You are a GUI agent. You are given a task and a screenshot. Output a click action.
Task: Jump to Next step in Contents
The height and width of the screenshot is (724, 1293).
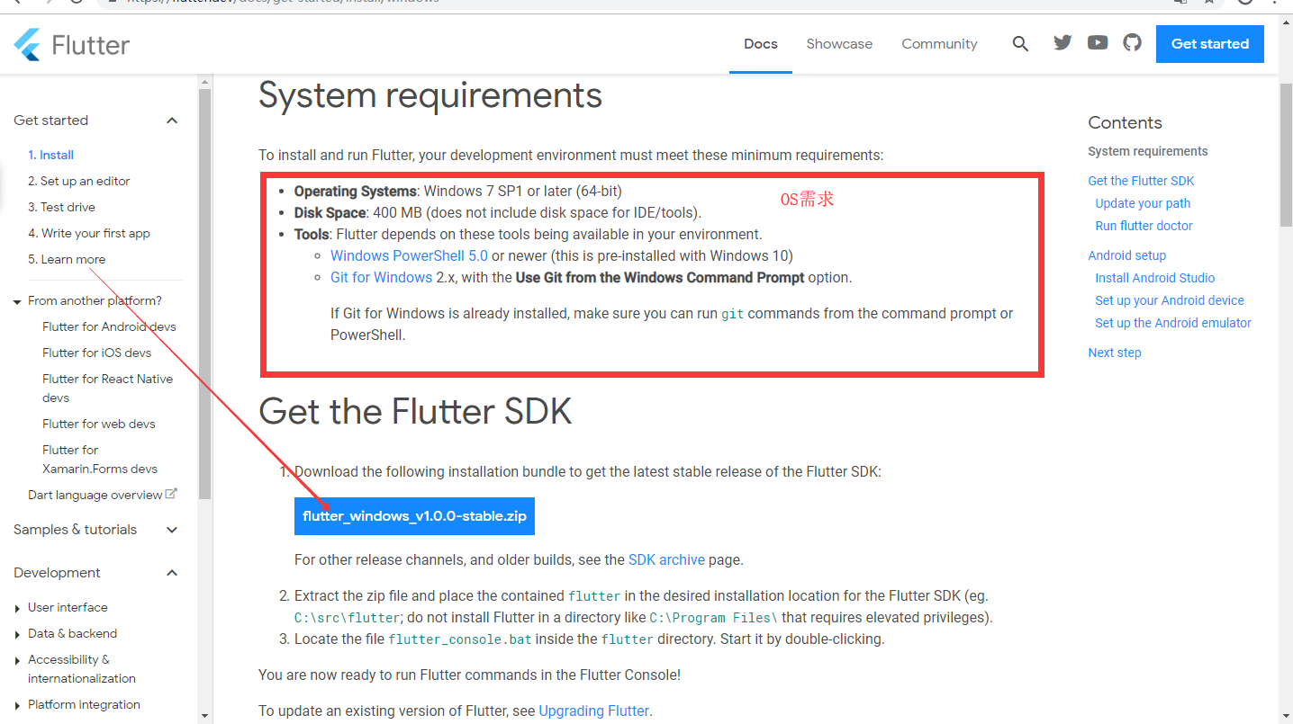click(1115, 353)
